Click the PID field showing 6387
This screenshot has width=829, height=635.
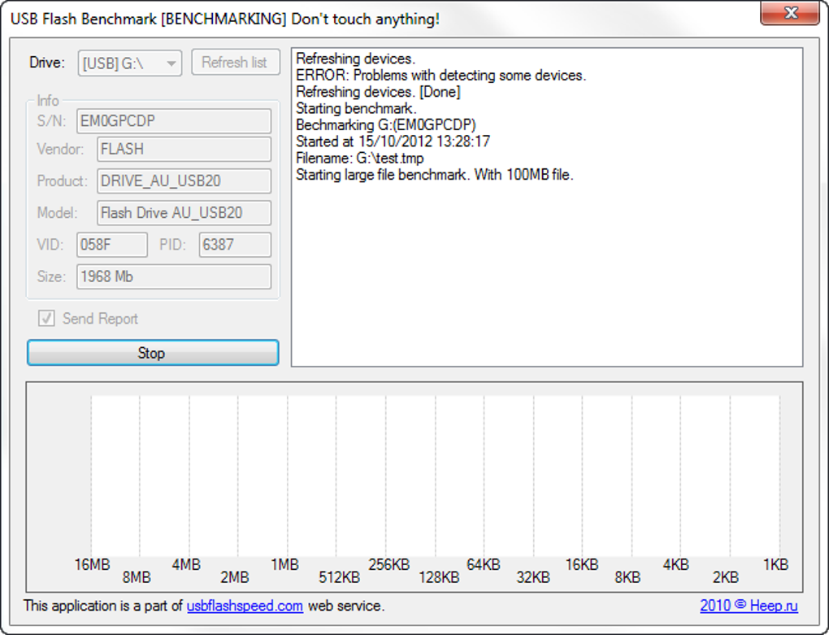click(234, 245)
